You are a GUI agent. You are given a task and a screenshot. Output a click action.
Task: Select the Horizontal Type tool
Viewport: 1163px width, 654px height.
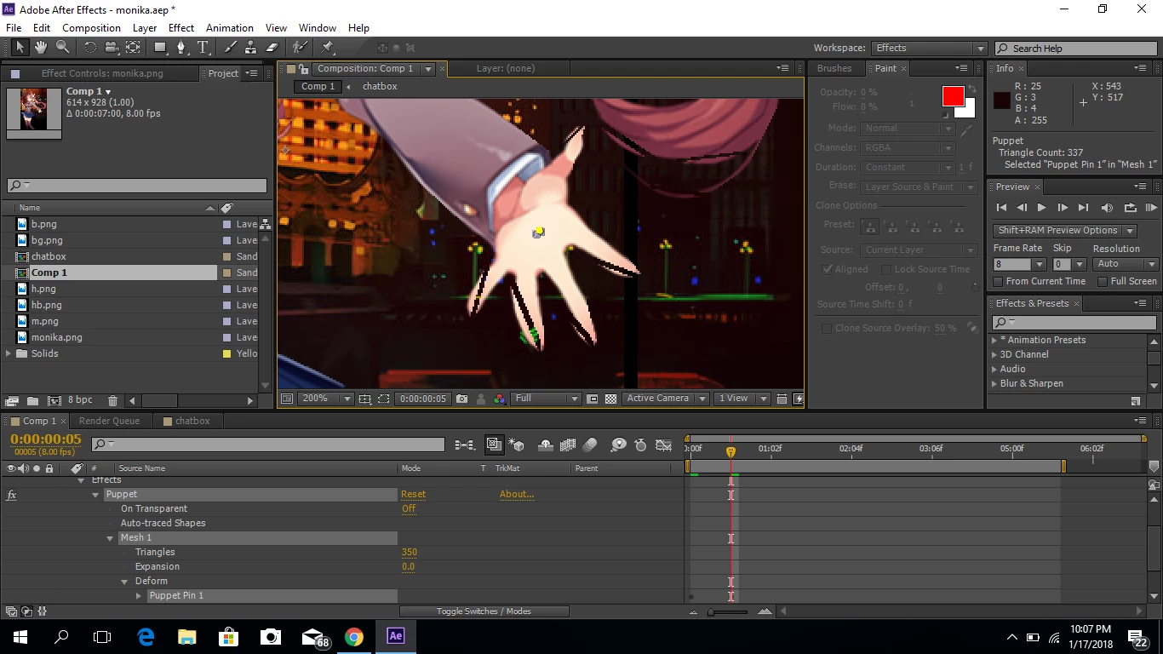[x=203, y=48]
